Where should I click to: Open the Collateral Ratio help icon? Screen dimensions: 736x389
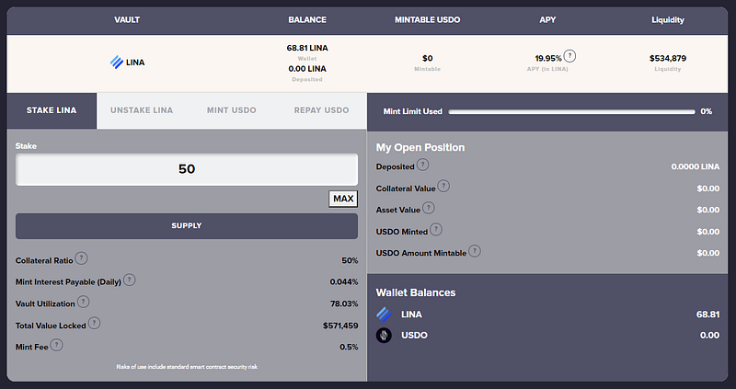(81, 258)
